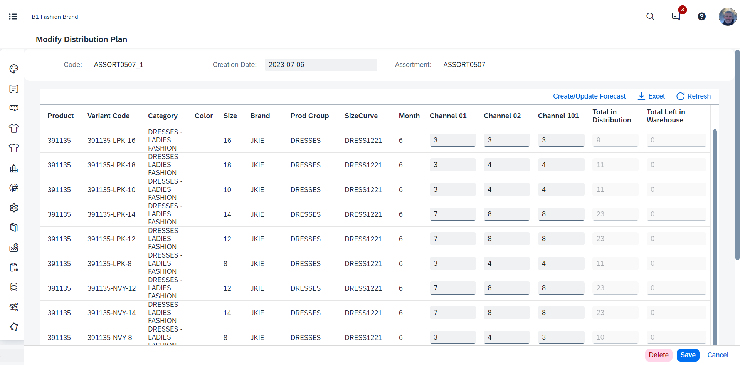Image resolution: width=740 pixels, height=365 pixels.
Task: Select the tag icon at sidebar bottom
Action: [x=14, y=326]
